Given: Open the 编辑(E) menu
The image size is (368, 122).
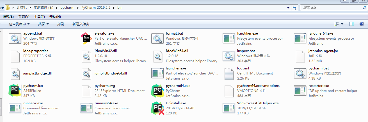Looking at the screenshot, I should click(8, 17).
